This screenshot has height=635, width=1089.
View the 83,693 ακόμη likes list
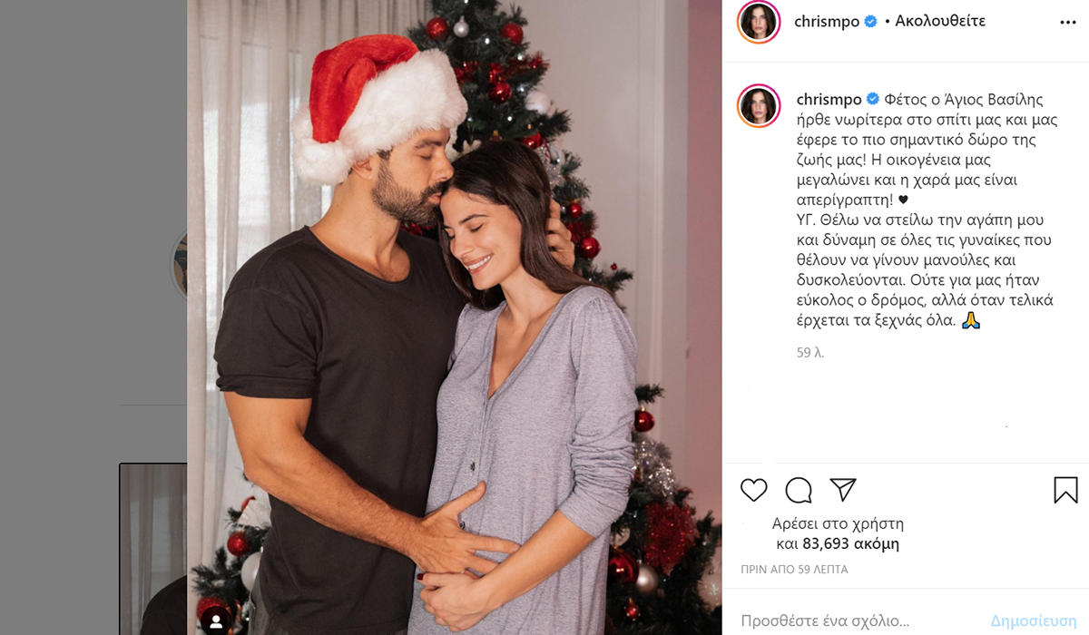(850, 544)
